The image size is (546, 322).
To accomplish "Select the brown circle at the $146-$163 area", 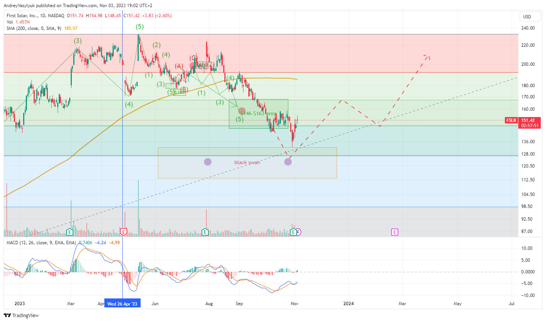I will [x=242, y=111].
